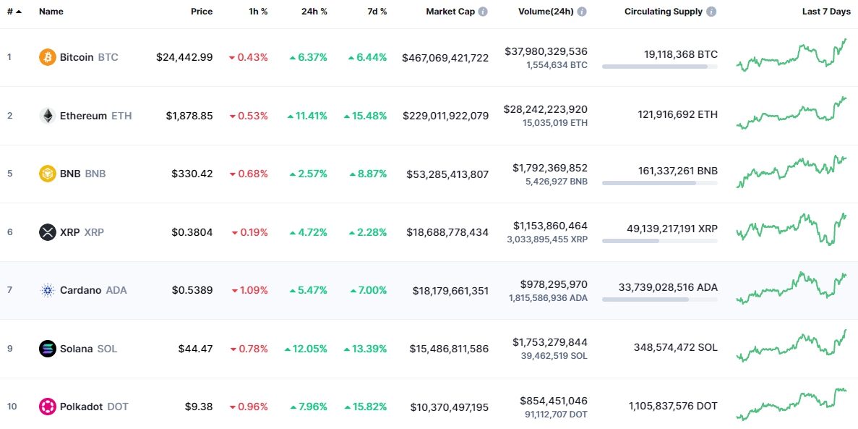Open the Volume(24h) info tooltip icon
858x429 pixels.
(x=582, y=12)
